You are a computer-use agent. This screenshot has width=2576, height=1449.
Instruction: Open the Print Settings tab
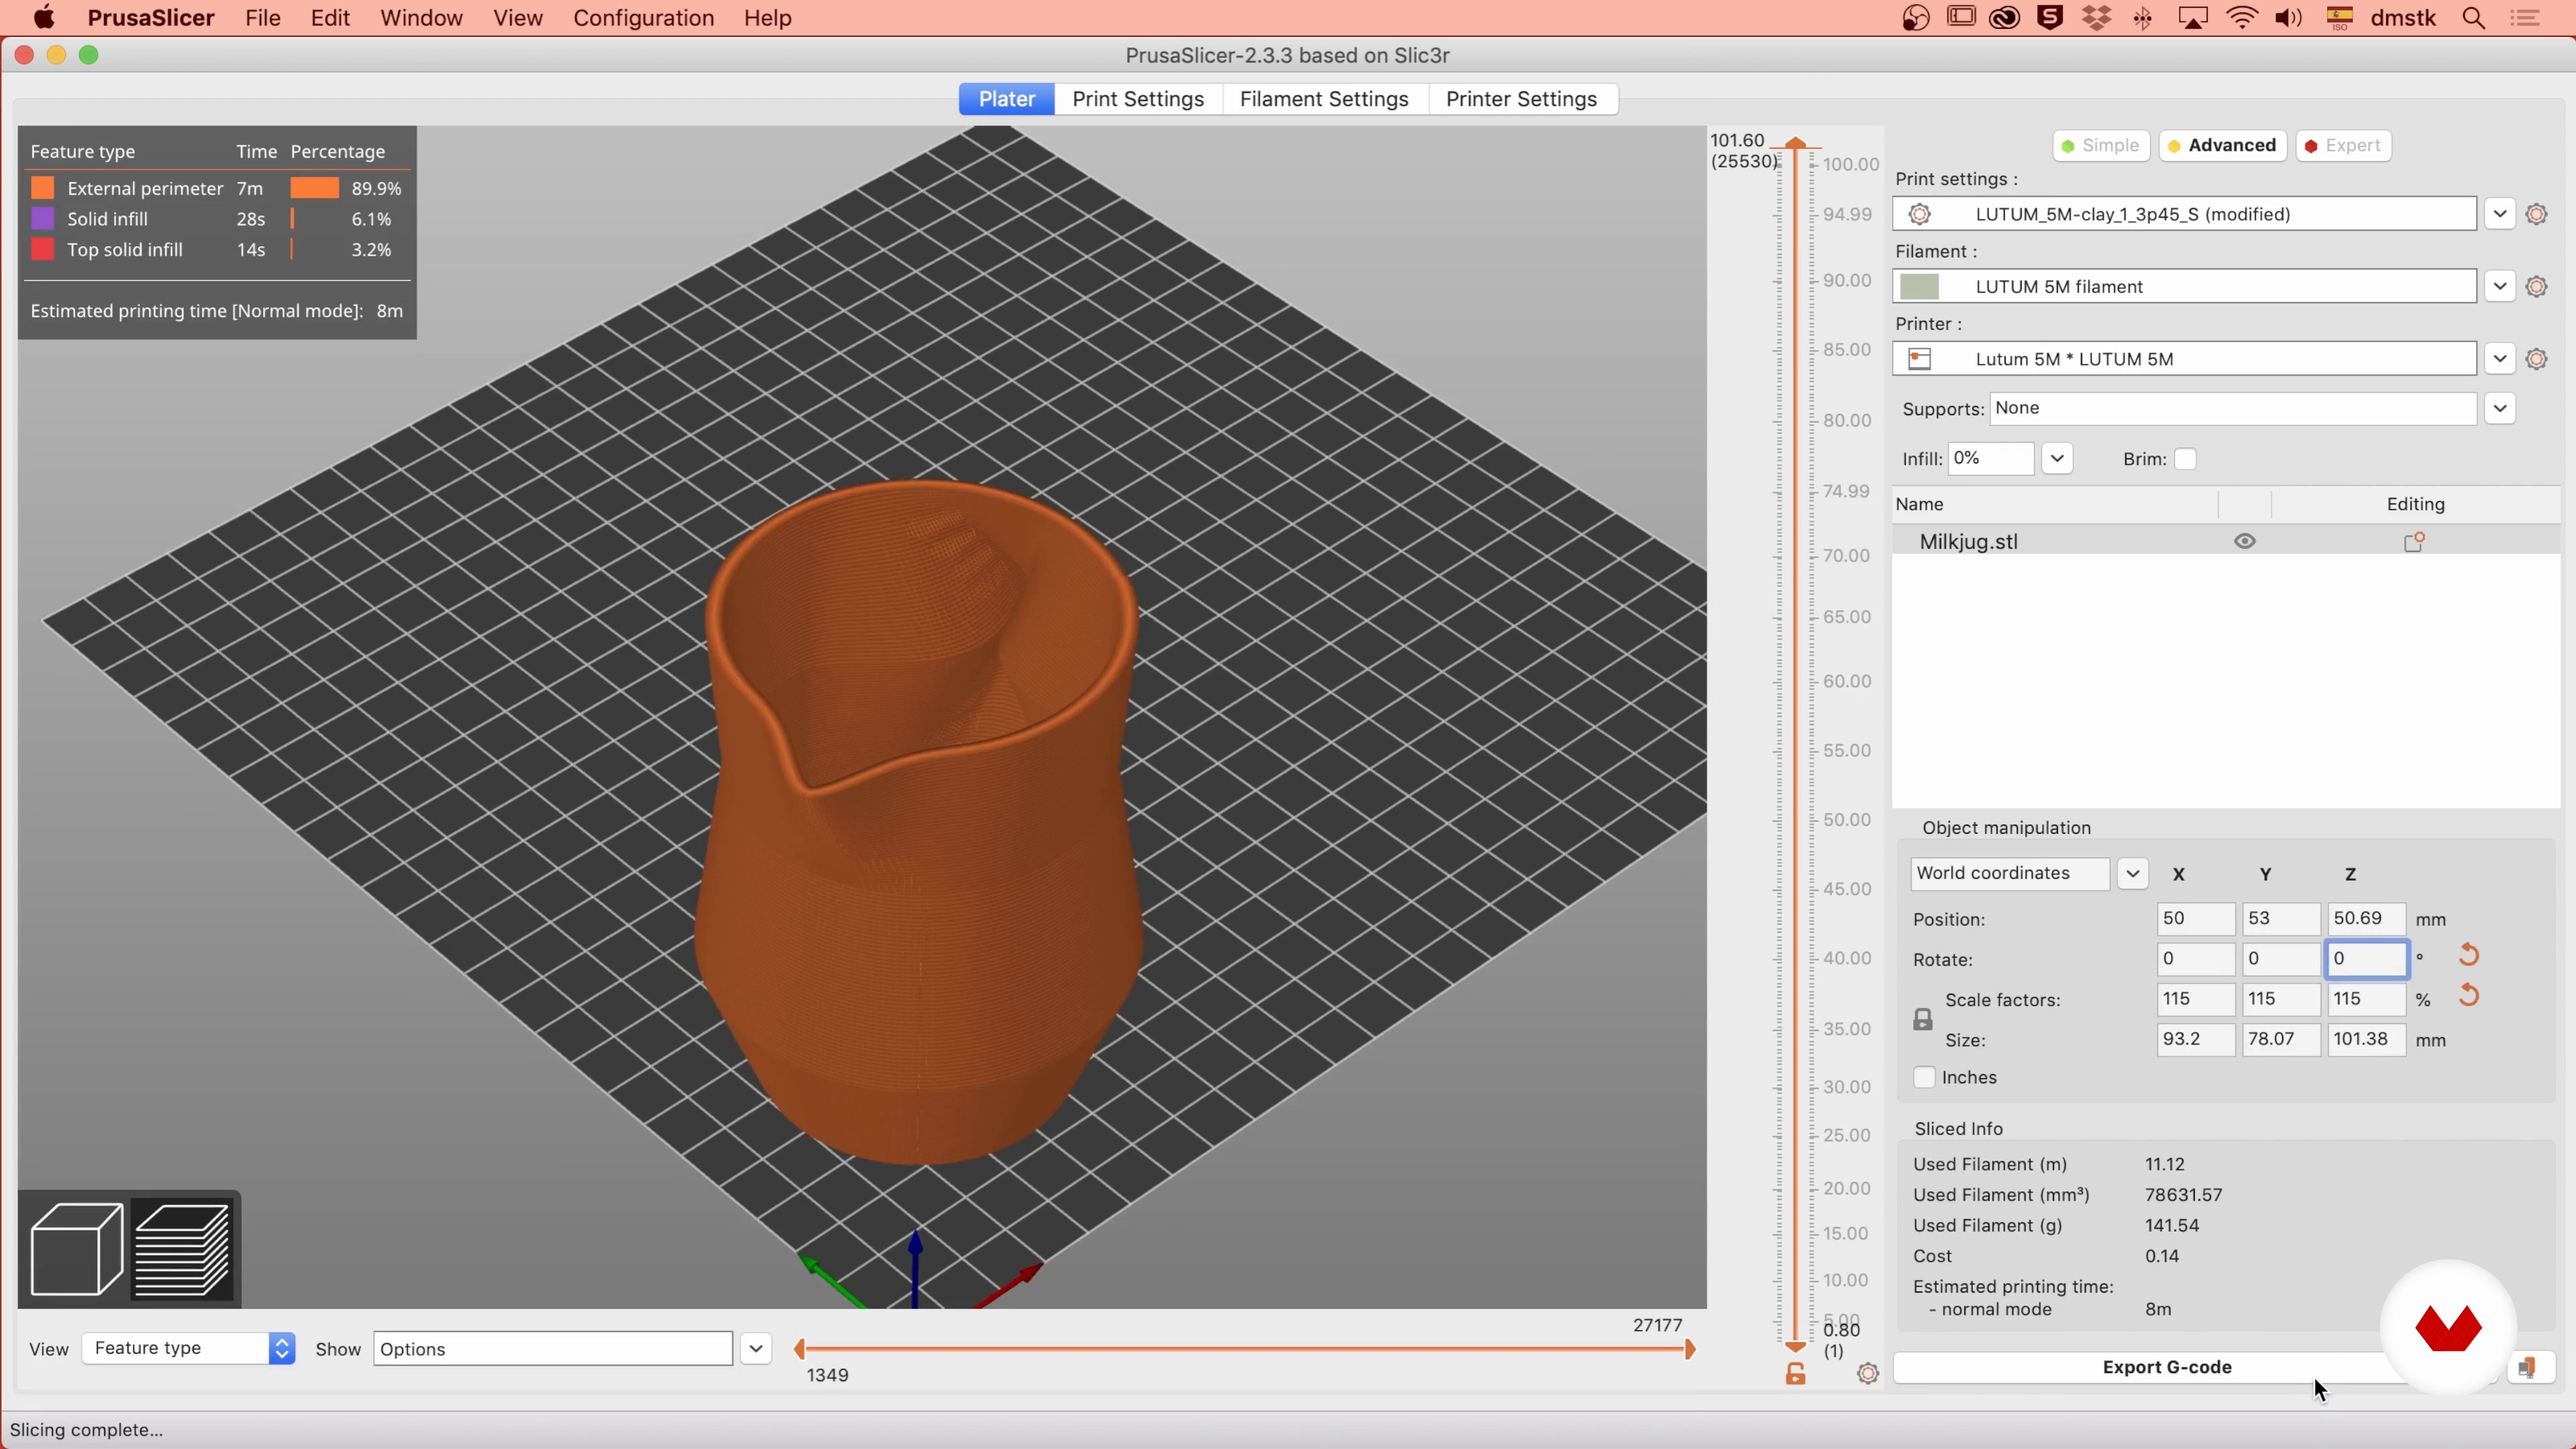(1138, 99)
